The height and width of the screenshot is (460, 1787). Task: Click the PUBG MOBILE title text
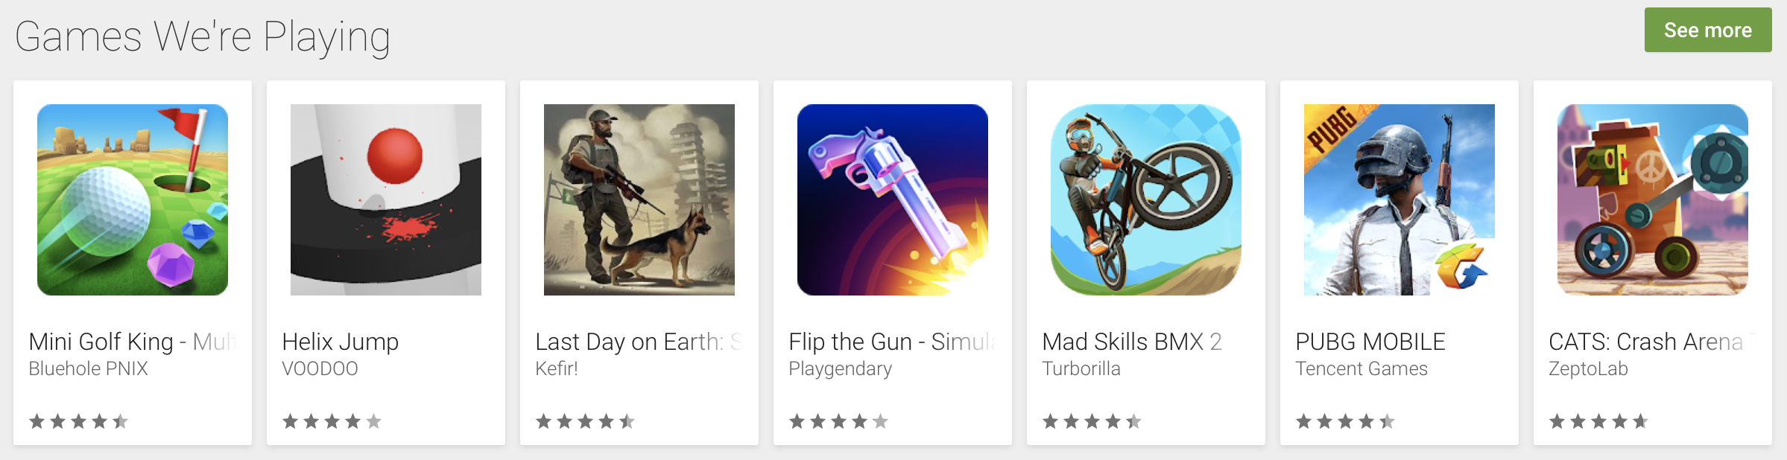click(x=1370, y=342)
